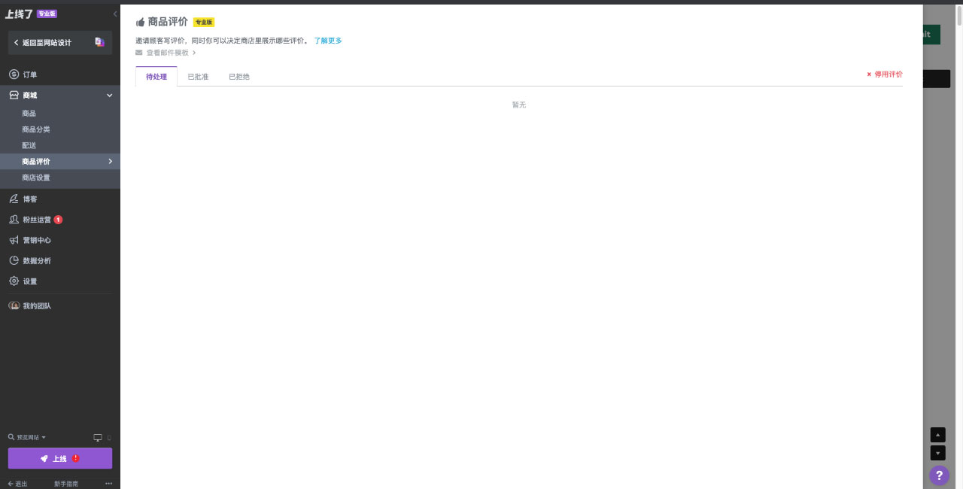The width and height of the screenshot is (963, 489).
Task: Collapse the 商城 menu section
Action: pyautogui.click(x=109, y=96)
